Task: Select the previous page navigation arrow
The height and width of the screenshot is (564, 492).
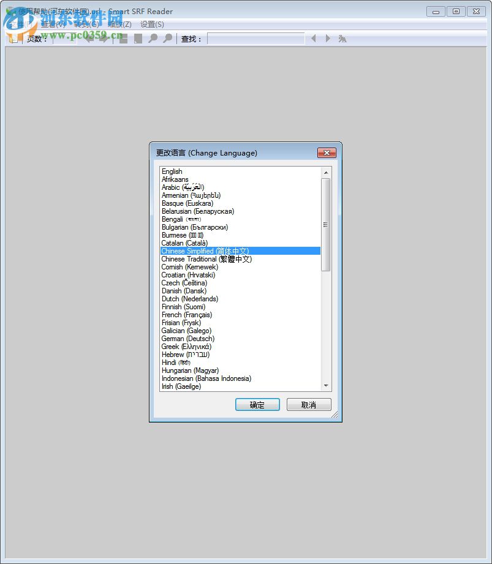Action: coord(89,38)
